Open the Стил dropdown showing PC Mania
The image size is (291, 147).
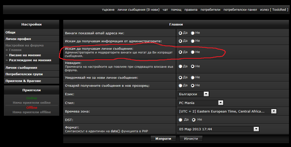pos(201,102)
